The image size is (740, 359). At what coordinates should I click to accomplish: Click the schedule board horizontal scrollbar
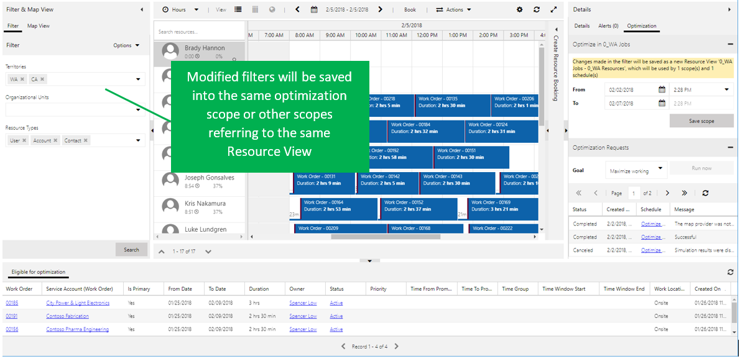pos(386,237)
